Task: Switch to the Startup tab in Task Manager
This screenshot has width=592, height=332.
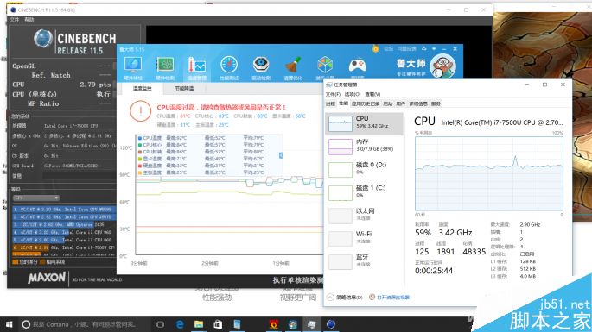Action: pyautogui.click(x=388, y=103)
